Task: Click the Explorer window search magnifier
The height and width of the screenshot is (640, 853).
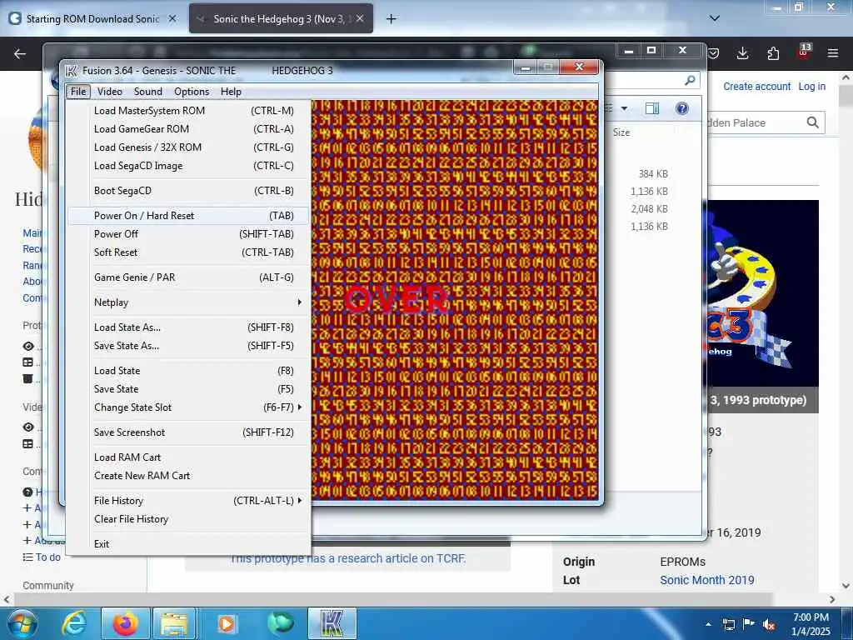Action: pyautogui.click(x=690, y=81)
